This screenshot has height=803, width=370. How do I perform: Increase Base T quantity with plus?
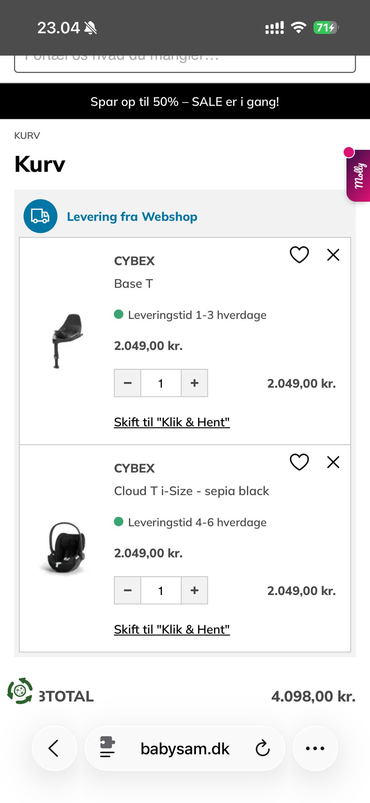point(195,383)
